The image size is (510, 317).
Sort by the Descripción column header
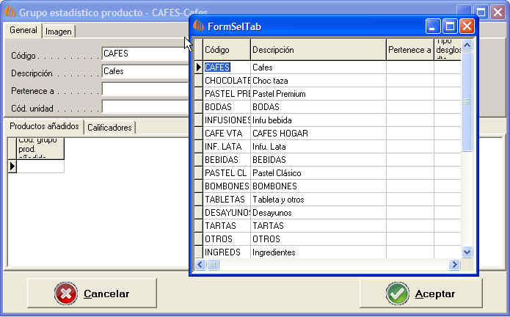click(x=318, y=50)
